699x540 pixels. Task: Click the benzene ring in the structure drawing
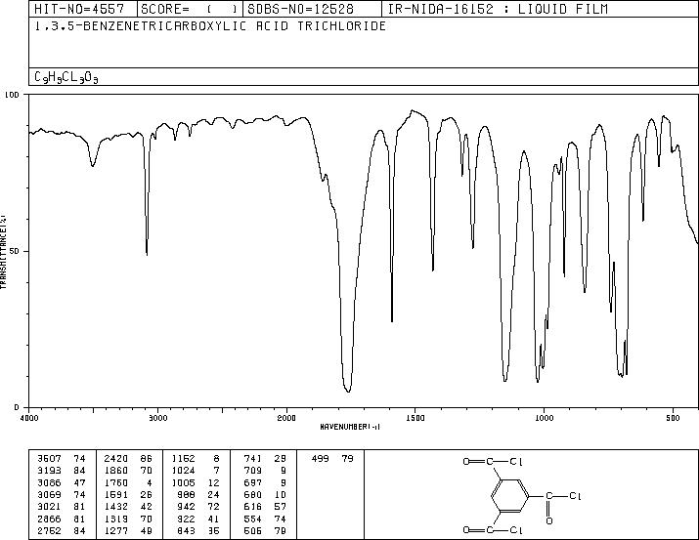(x=509, y=495)
